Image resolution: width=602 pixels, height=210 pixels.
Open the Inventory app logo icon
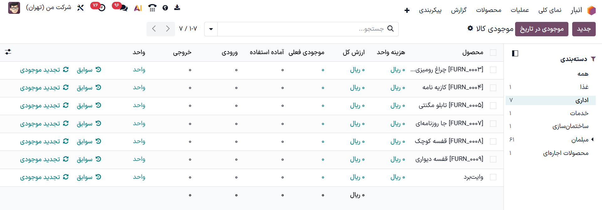point(591,10)
